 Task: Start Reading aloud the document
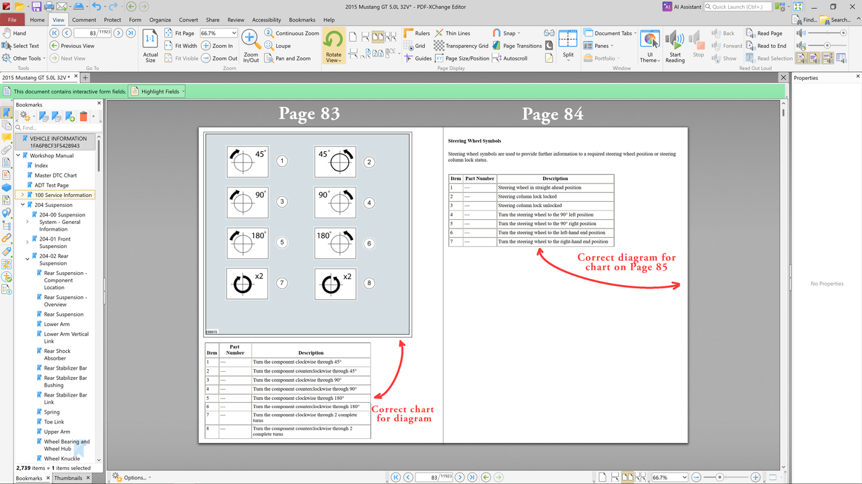[x=675, y=46]
